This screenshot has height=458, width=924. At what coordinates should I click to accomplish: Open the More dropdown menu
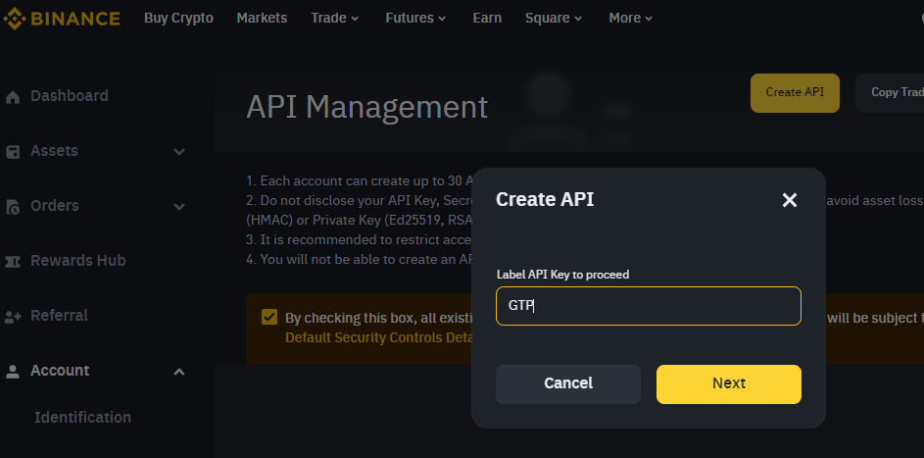pos(631,19)
